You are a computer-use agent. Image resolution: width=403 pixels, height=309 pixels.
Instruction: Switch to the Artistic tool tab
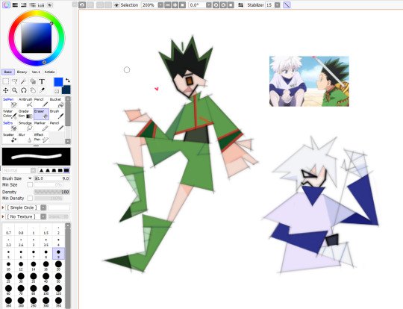[49, 72]
